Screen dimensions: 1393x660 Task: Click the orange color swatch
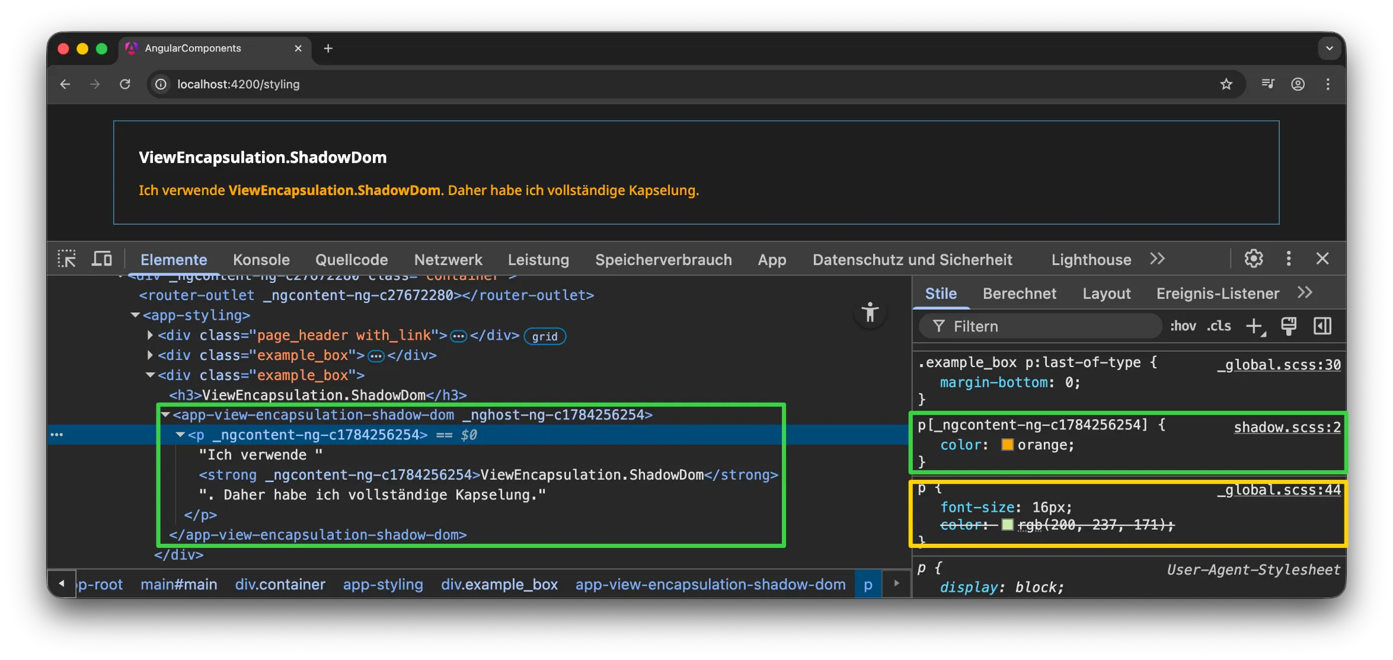[1007, 445]
